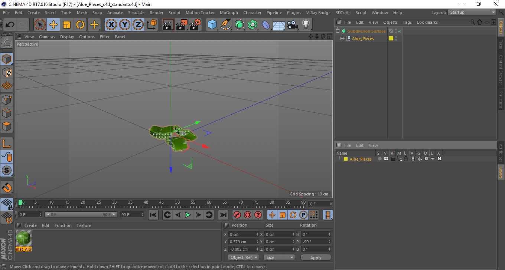Open the Array modeling objects icon
The height and width of the screenshot is (270, 505).
[x=252, y=25]
